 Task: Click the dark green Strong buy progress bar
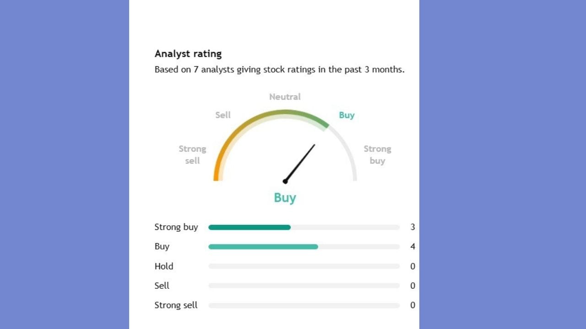point(250,228)
